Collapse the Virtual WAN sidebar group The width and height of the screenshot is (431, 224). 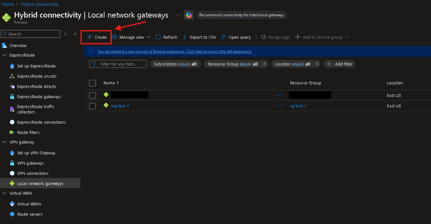[x=5, y=193]
